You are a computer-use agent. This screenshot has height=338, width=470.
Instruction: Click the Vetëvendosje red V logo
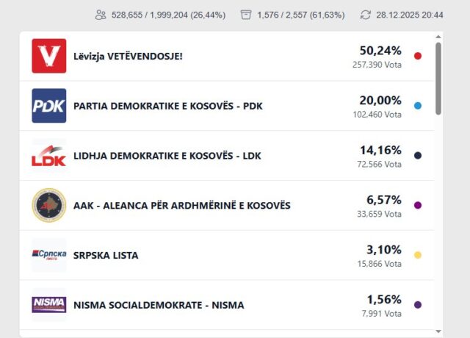pos(49,56)
